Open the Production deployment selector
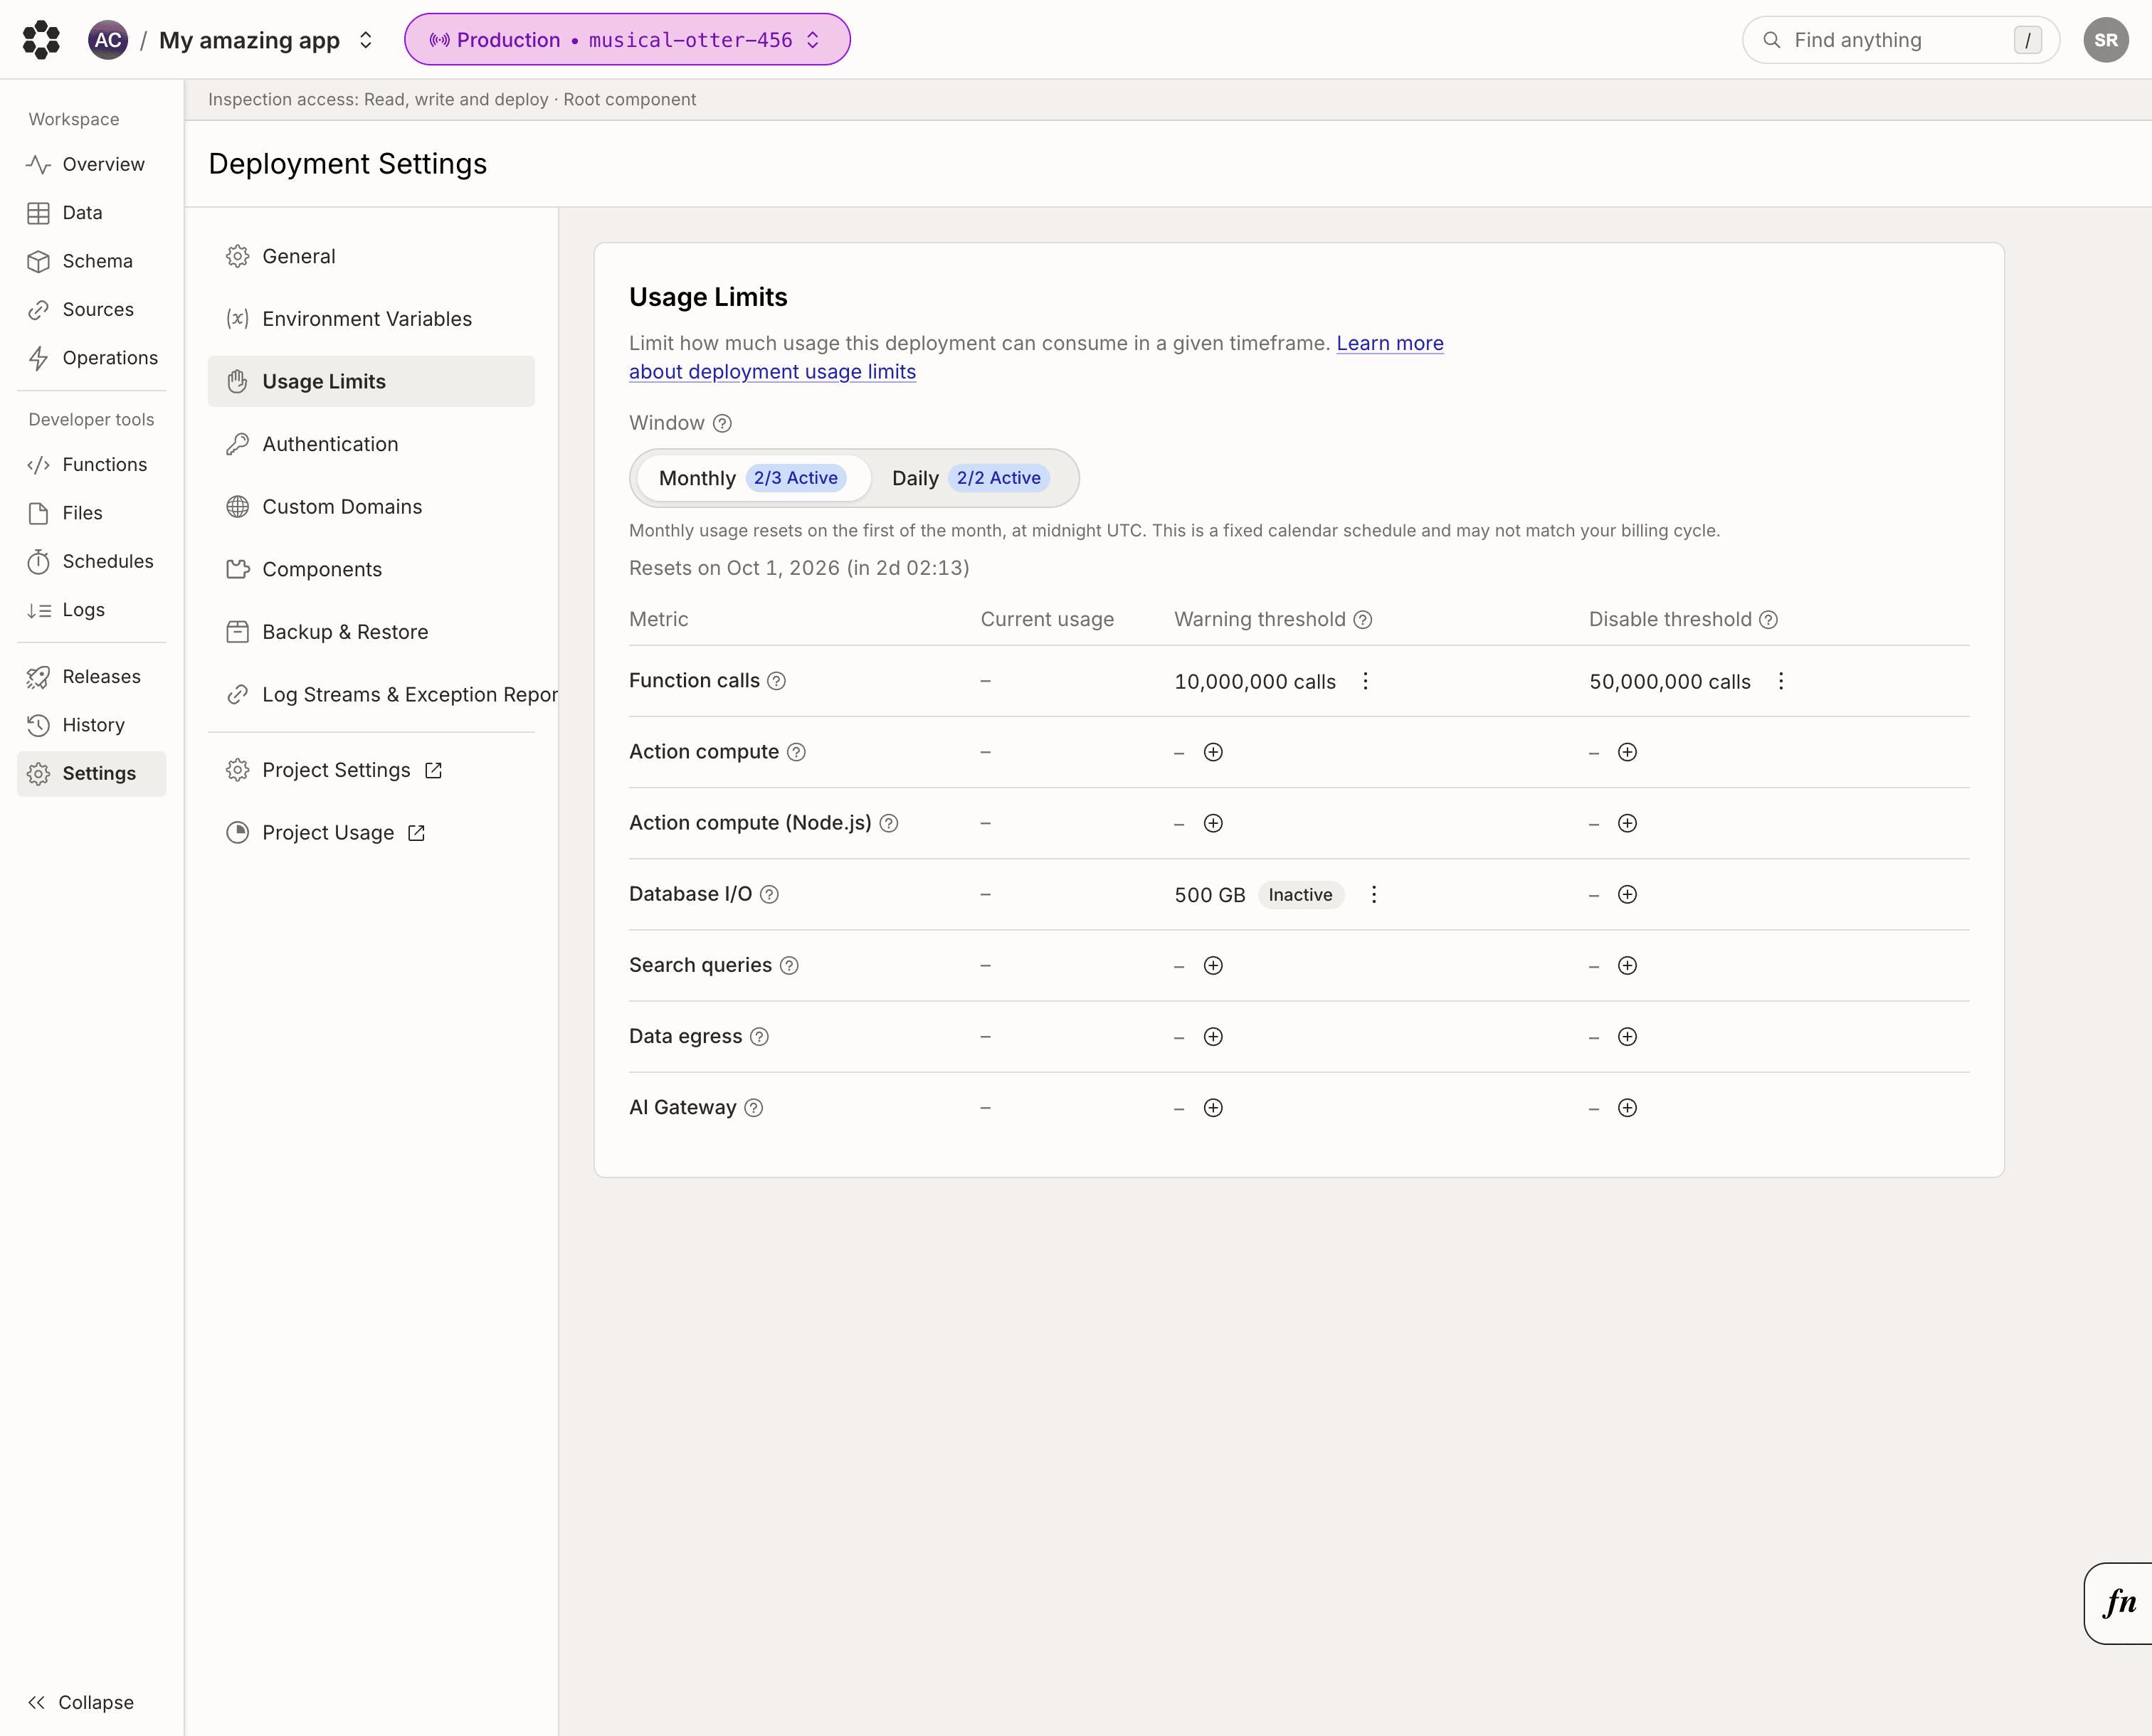 point(627,40)
